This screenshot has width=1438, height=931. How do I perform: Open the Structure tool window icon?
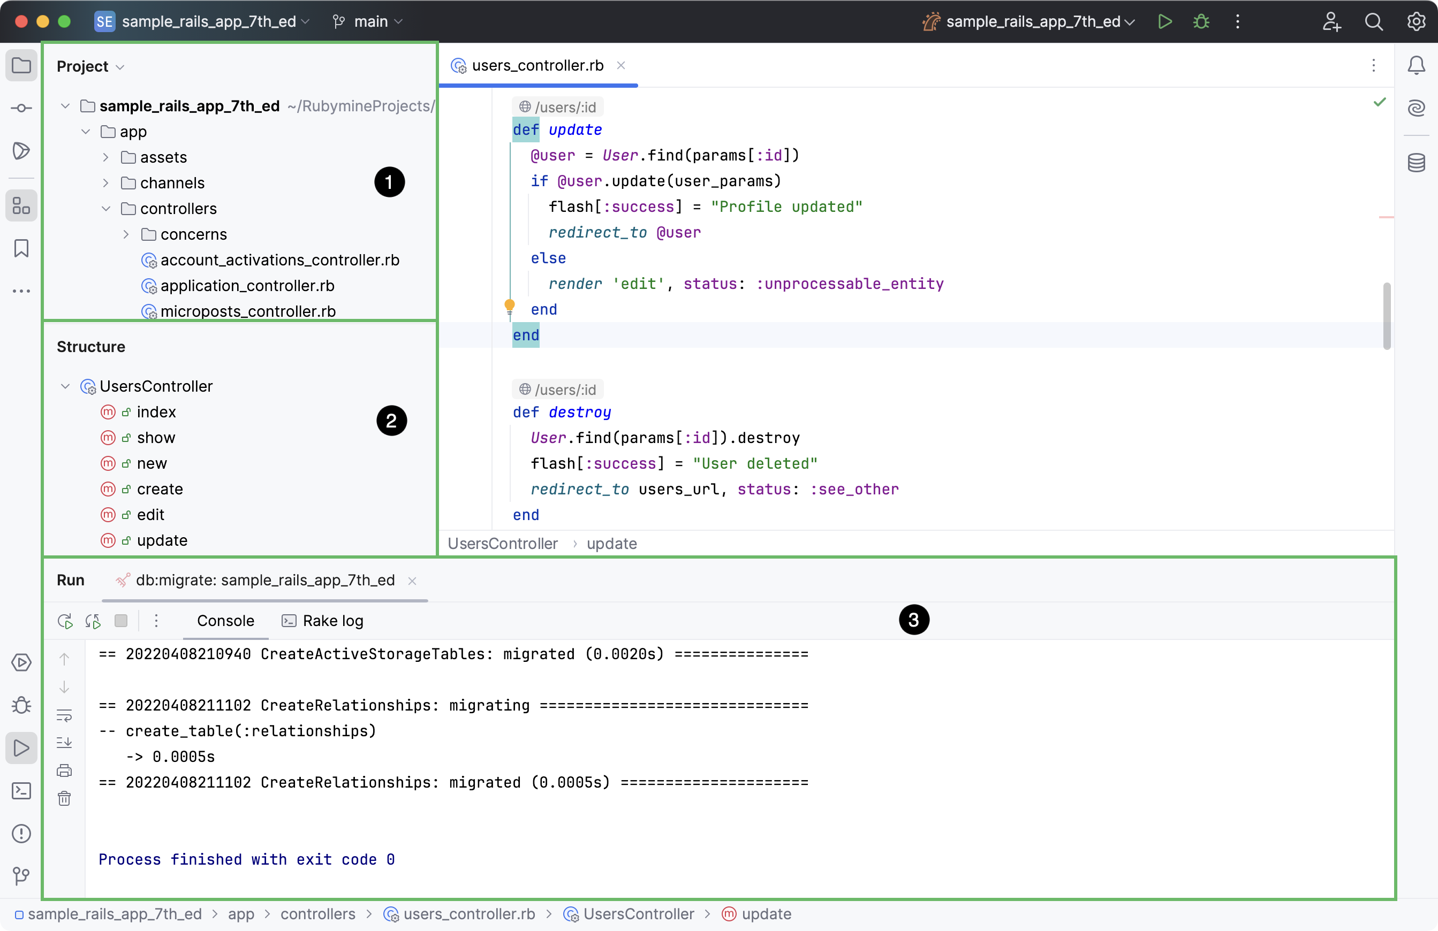21,206
